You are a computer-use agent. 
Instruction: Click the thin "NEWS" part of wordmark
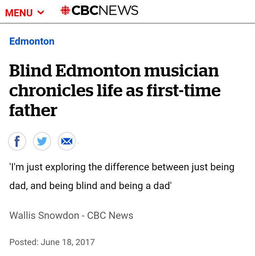tap(118, 11)
